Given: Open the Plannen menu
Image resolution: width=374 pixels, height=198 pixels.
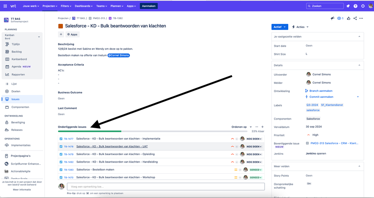Looking at the screenshot, I should point(117,6).
